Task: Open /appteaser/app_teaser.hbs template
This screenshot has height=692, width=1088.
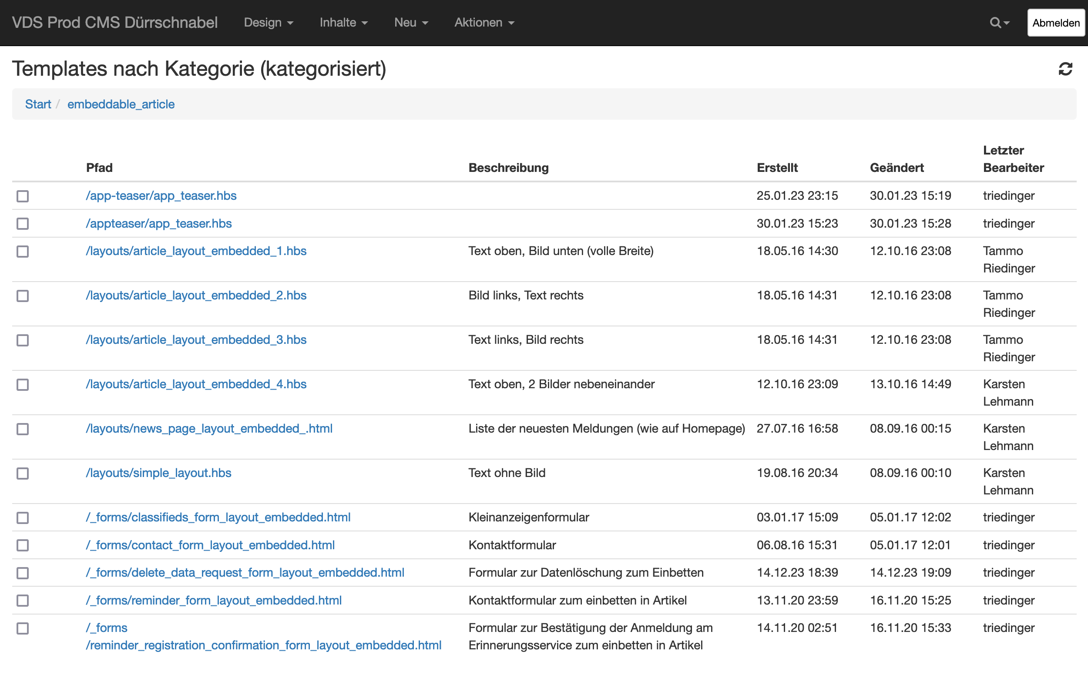Action: (x=158, y=224)
